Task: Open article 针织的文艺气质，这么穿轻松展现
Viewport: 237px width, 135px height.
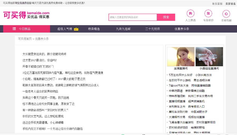Action: (x=43, y=116)
